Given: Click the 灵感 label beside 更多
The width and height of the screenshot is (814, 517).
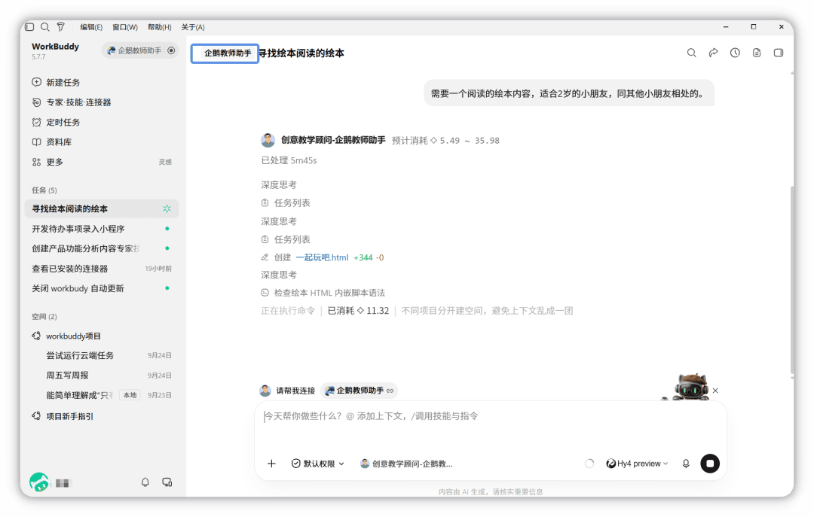Looking at the screenshot, I should (165, 163).
